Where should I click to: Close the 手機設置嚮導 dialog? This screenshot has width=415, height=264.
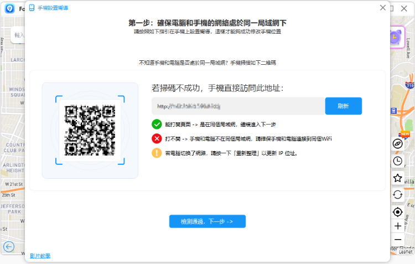pyautogui.click(x=383, y=8)
